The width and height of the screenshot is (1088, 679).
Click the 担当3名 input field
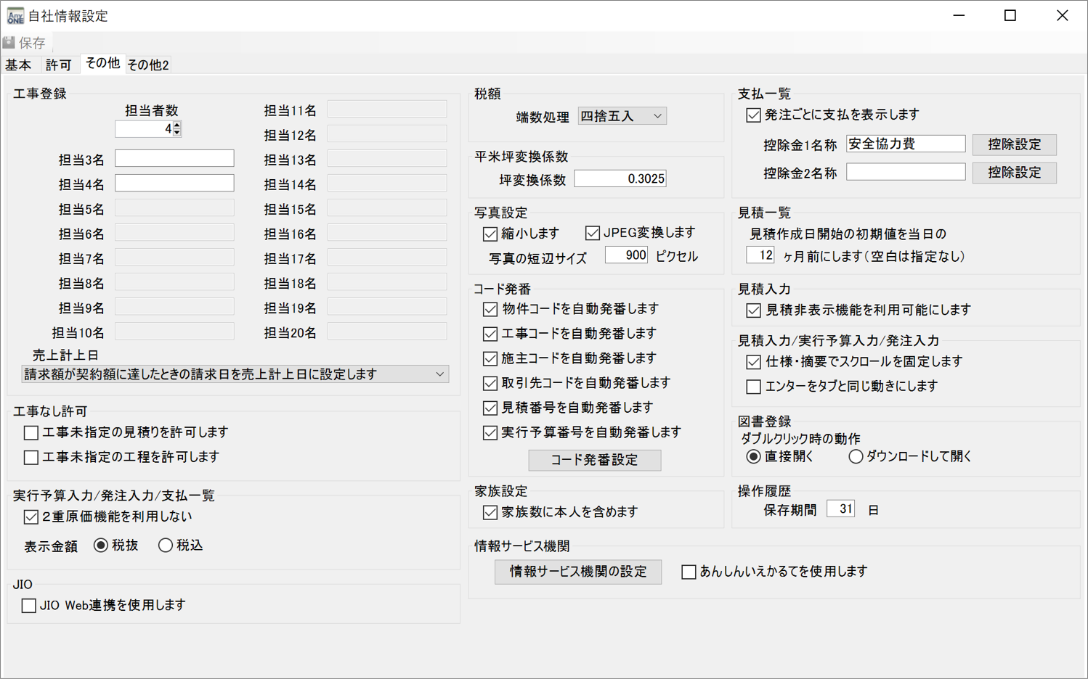point(174,158)
